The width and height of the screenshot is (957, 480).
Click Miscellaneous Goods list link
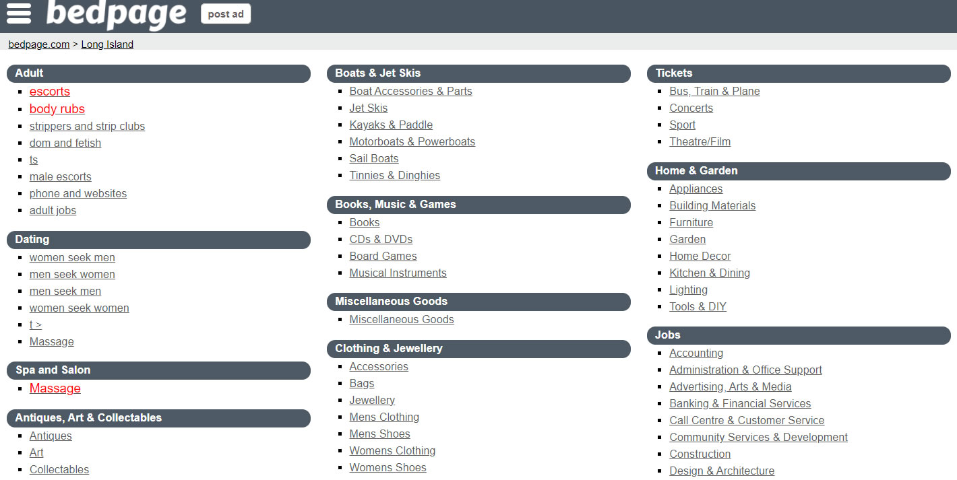pyautogui.click(x=401, y=319)
